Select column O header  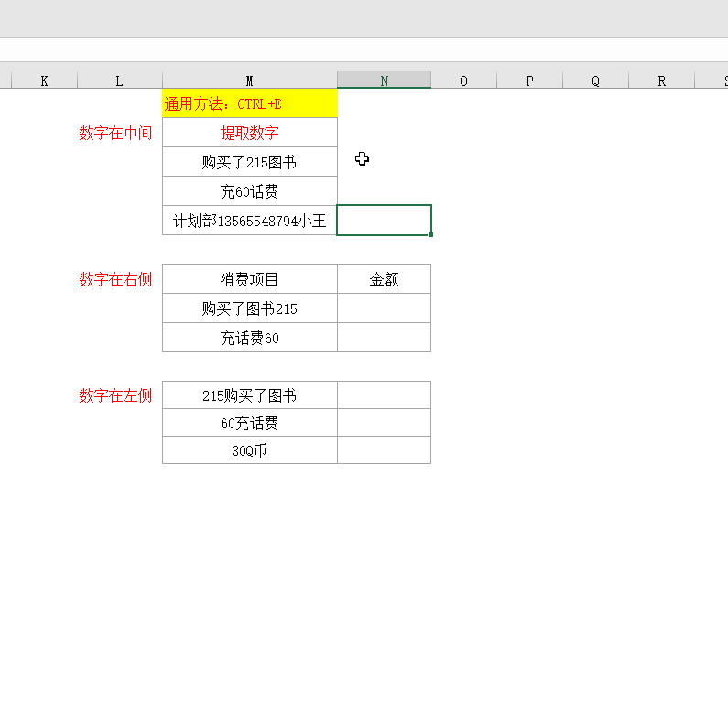(463, 81)
